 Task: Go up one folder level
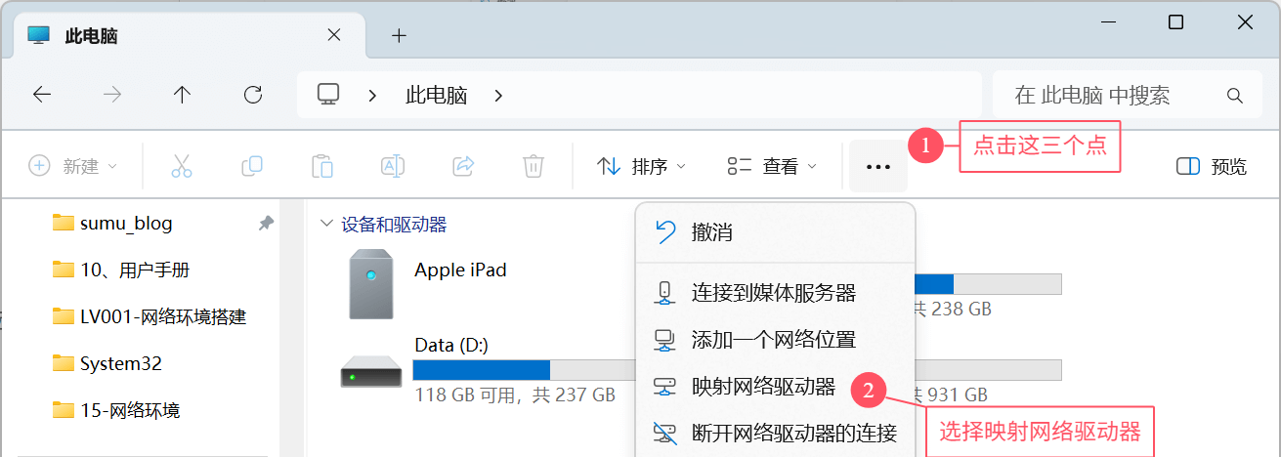pos(182,95)
